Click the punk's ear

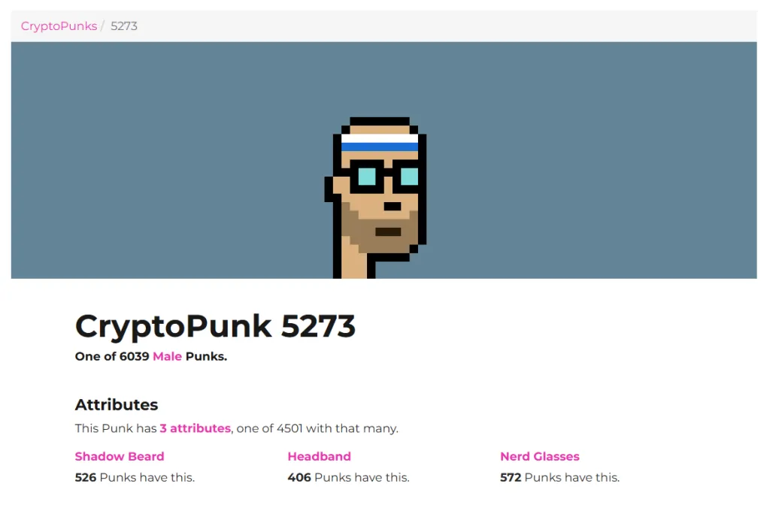[x=338, y=185]
